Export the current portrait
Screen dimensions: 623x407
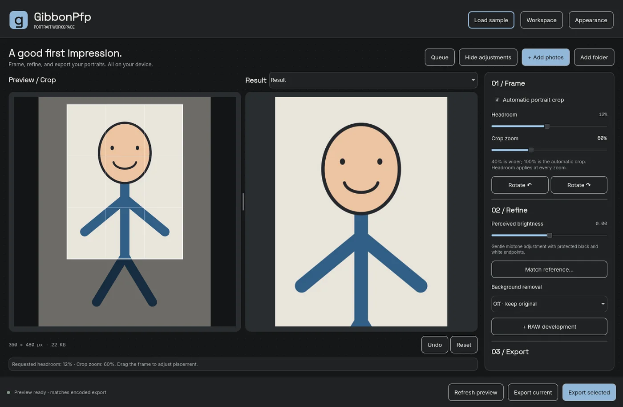pyautogui.click(x=533, y=392)
